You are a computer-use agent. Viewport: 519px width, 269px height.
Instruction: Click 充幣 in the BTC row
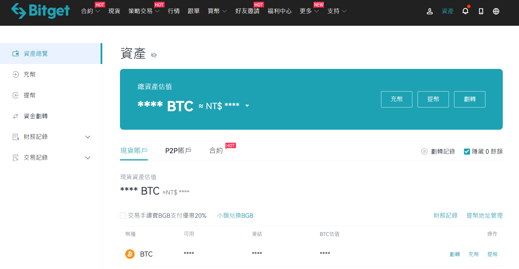pyautogui.click(x=474, y=254)
